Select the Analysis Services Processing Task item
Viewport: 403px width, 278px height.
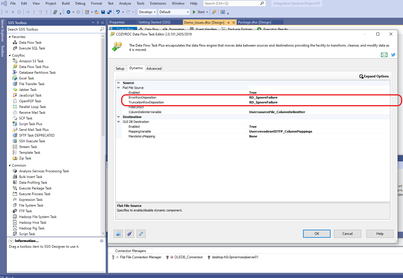[44, 171]
